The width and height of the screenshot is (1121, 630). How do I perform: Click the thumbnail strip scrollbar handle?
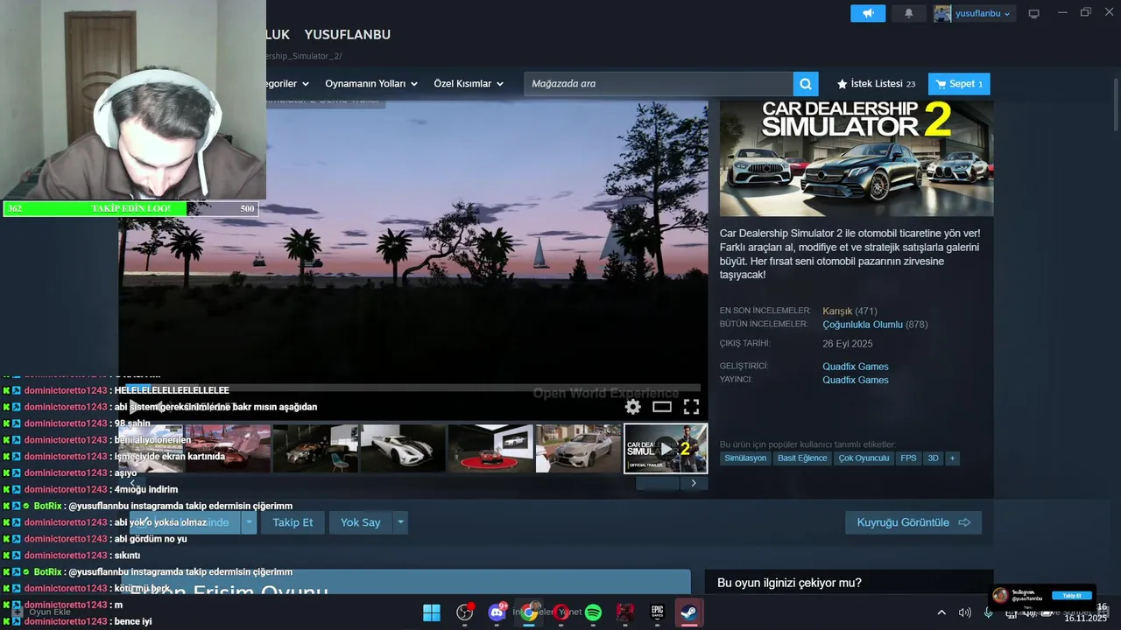click(658, 483)
